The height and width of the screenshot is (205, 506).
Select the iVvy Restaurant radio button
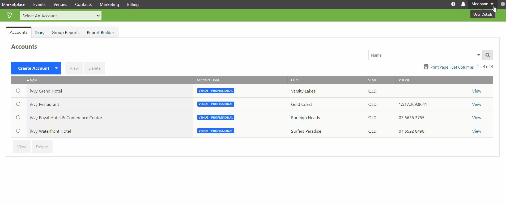[18, 104]
